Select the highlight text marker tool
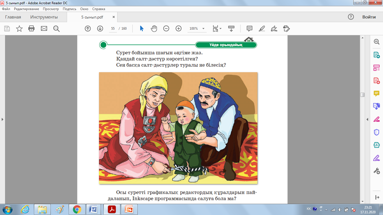Image resolution: width=383 pixels, height=215 pixels. tap(262, 29)
